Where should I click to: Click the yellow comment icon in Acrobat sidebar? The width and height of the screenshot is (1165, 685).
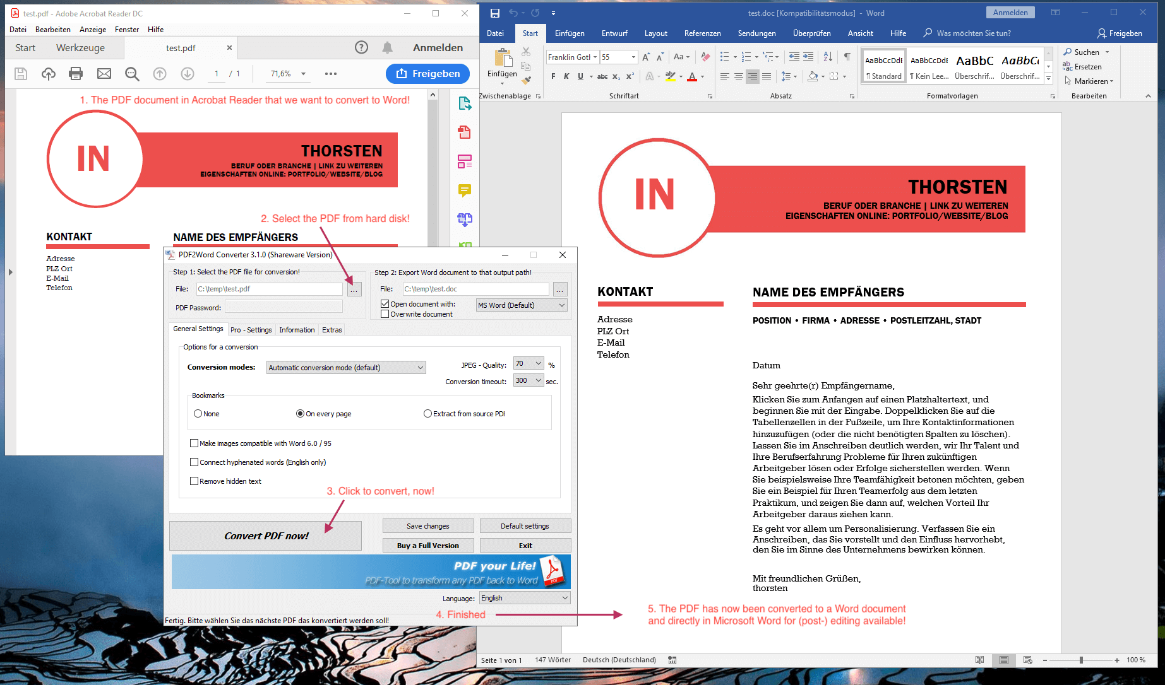pyautogui.click(x=465, y=190)
